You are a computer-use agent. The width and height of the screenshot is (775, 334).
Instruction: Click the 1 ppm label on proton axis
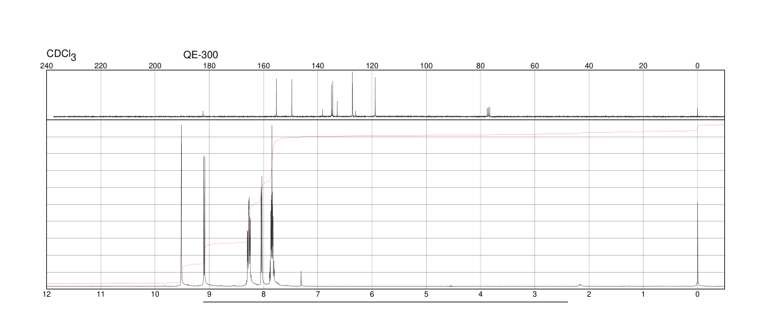pyautogui.click(x=643, y=294)
